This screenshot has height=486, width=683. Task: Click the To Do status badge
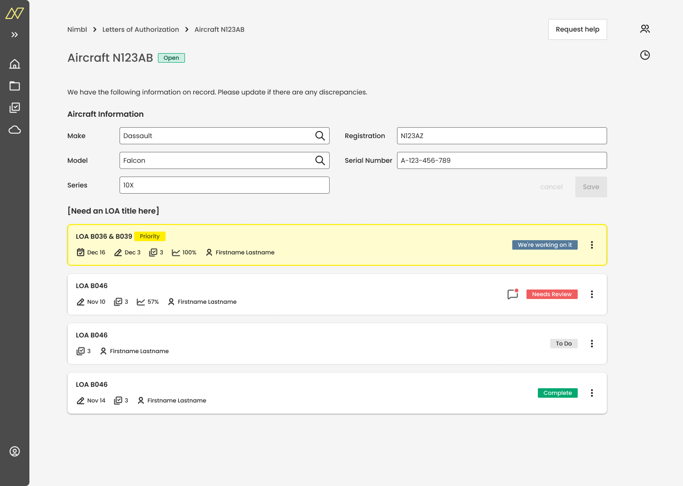[564, 344]
